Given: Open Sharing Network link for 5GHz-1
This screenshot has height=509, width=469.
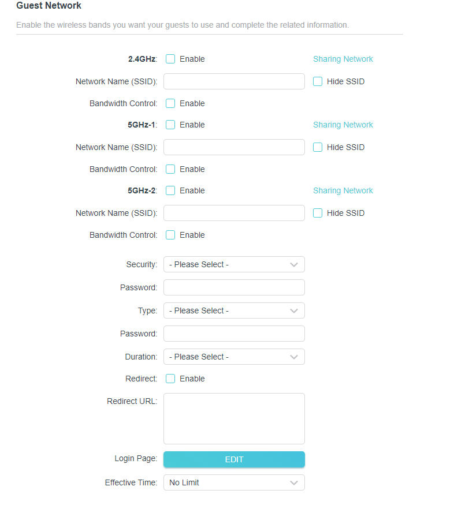Looking at the screenshot, I should (343, 125).
